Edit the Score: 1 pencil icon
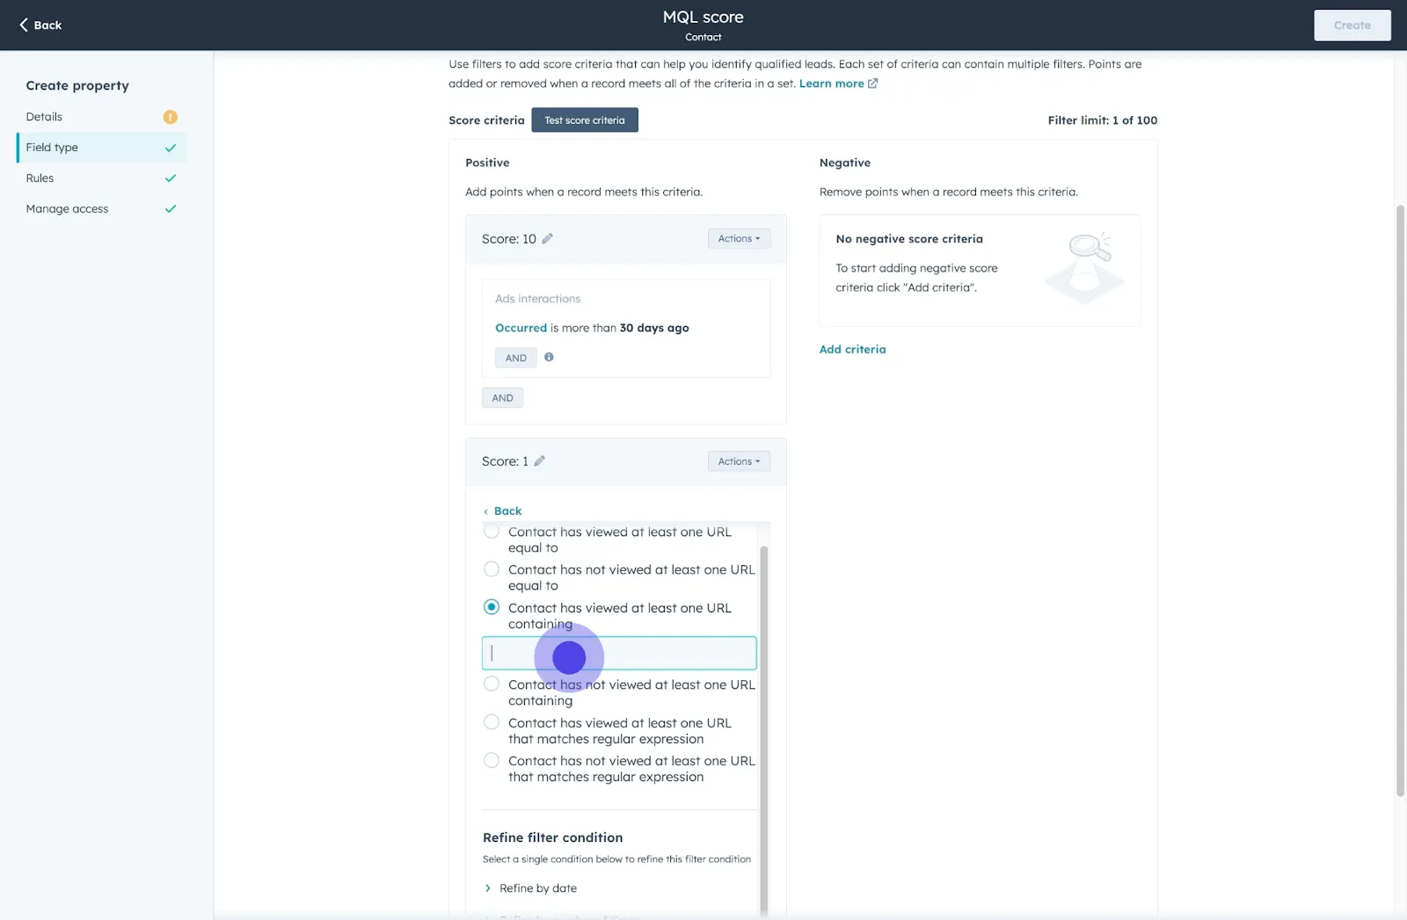This screenshot has height=920, width=1407. tap(539, 460)
